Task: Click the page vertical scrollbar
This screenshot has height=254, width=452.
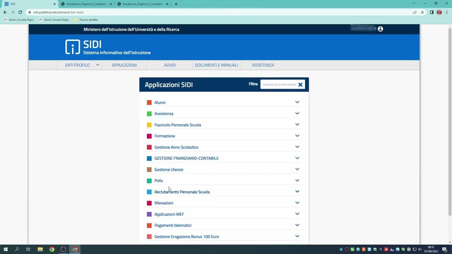Action: pos(450,122)
